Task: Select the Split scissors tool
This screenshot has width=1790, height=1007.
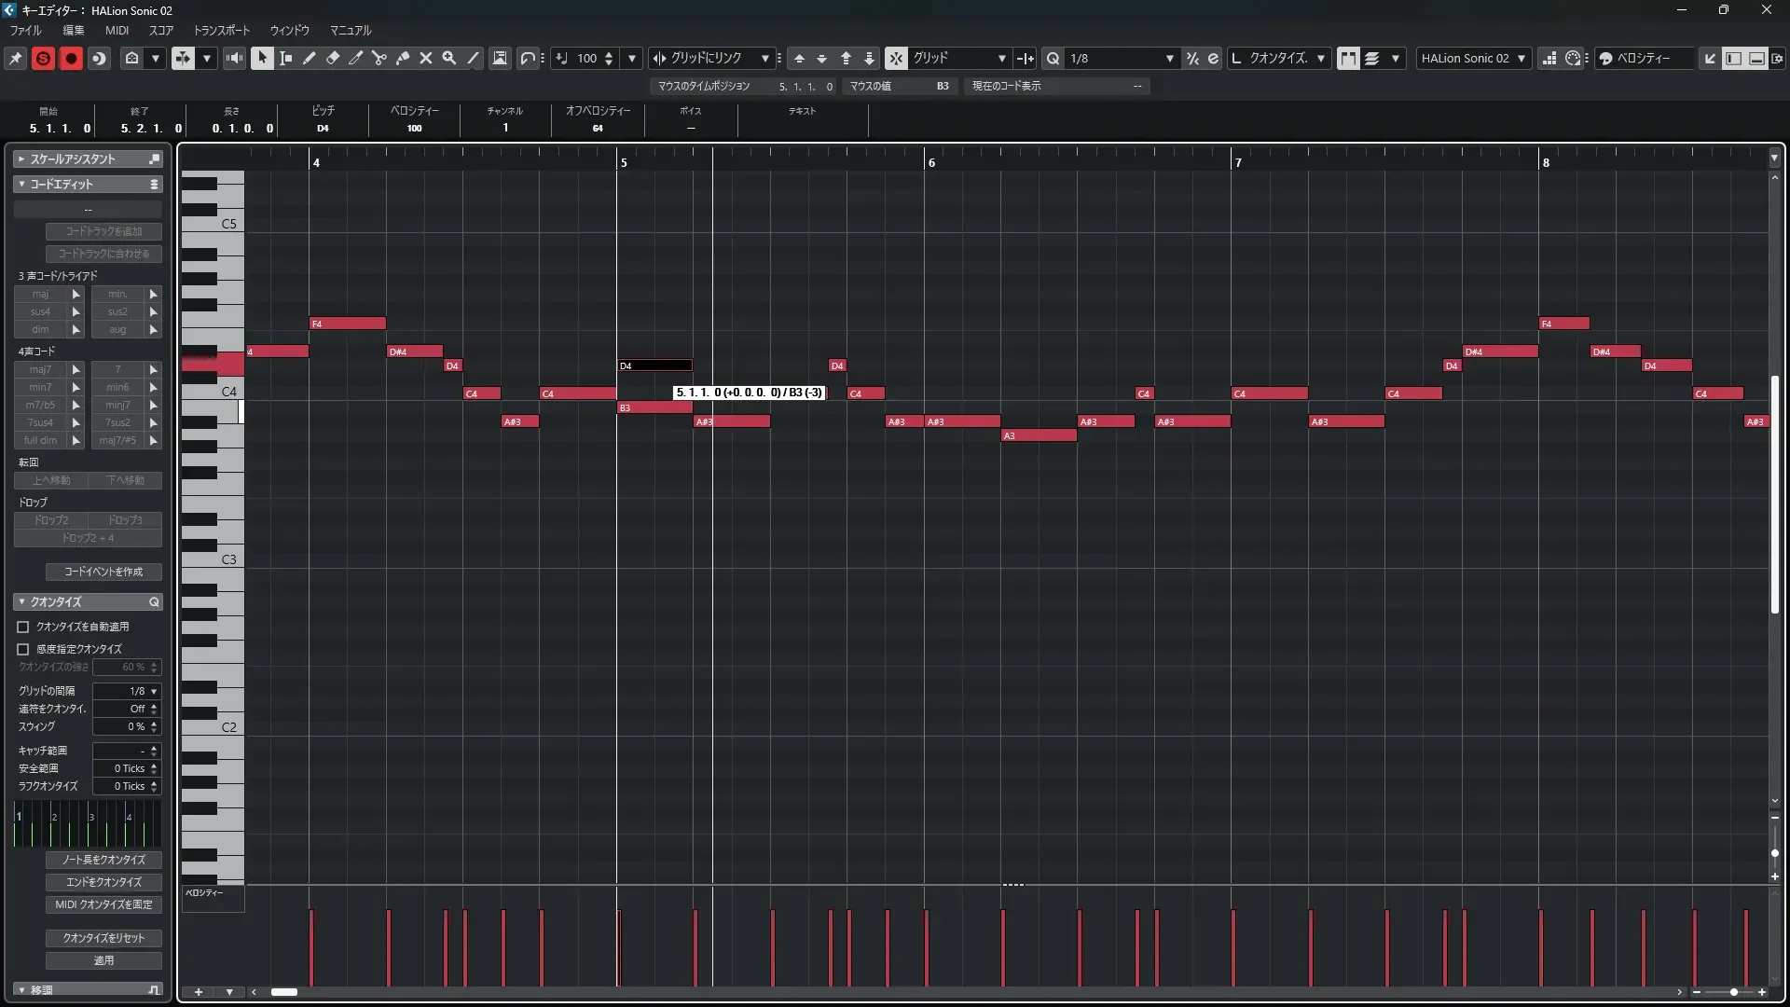Action: tap(379, 58)
